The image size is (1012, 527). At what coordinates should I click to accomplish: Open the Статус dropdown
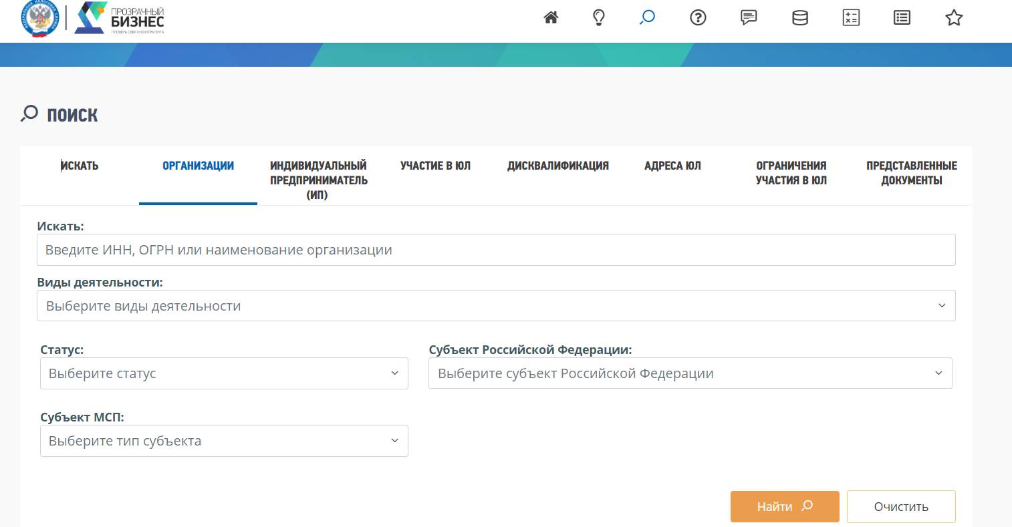[224, 373]
